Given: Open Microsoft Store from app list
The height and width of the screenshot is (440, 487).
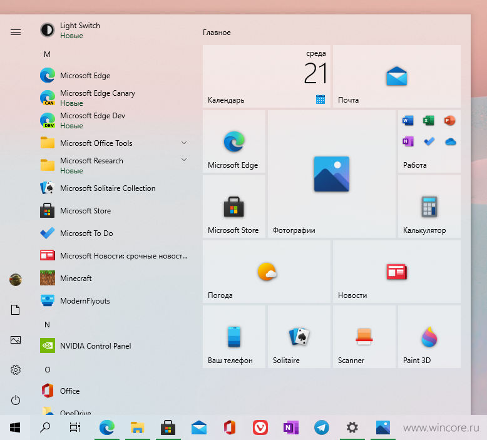Looking at the screenshot, I should (x=115, y=210).
